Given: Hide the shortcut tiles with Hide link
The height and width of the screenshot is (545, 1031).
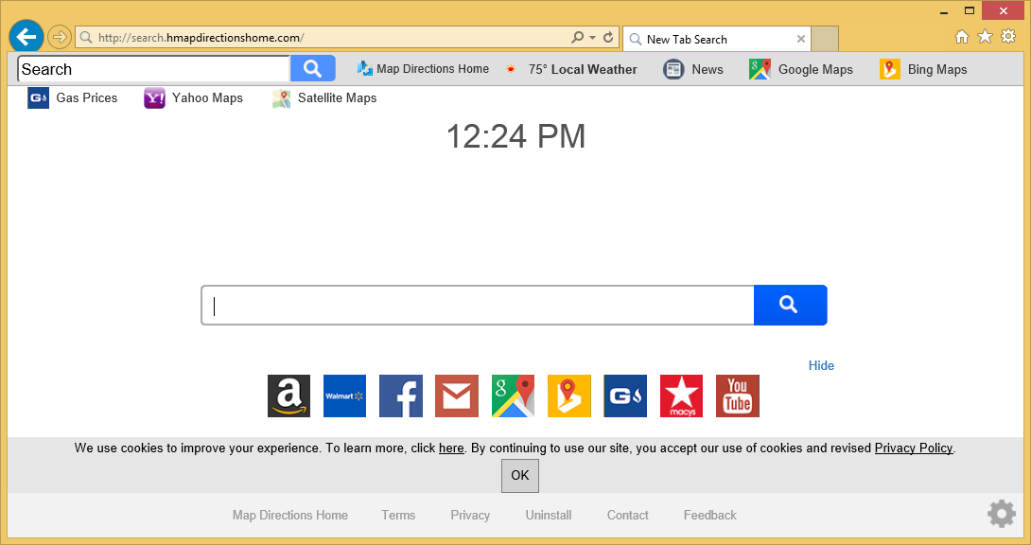Looking at the screenshot, I should point(821,365).
